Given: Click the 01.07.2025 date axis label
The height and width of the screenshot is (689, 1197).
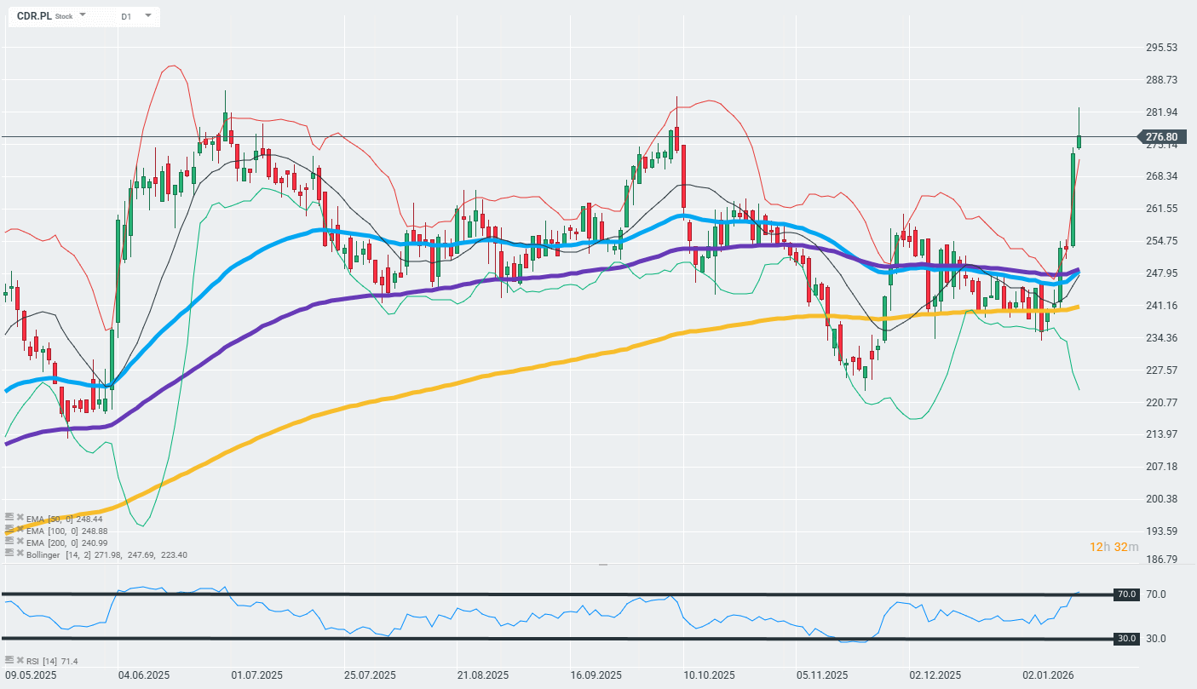Looking at the screenshot, I should (x=256, y=675).
